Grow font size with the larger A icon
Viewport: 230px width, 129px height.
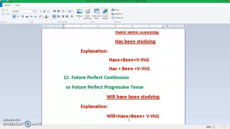click(x=44, y=11)
